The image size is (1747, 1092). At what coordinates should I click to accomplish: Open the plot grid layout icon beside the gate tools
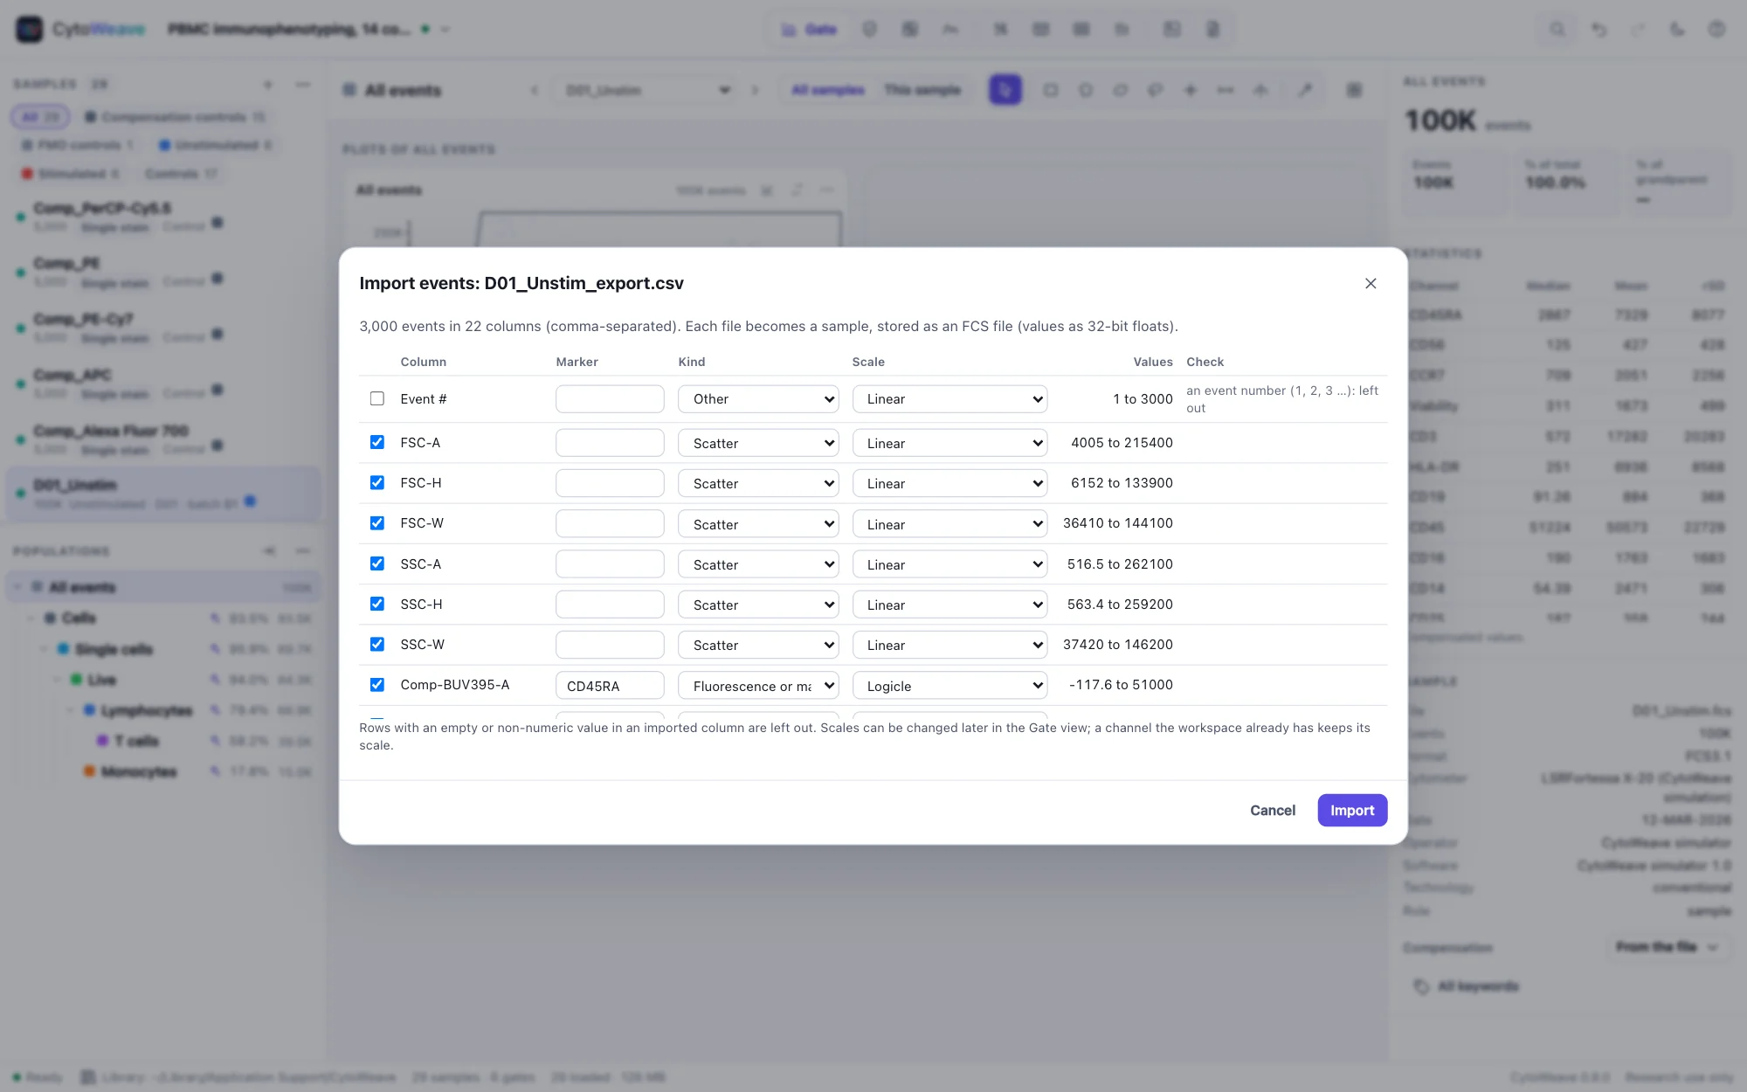[x=1354, y=90]
